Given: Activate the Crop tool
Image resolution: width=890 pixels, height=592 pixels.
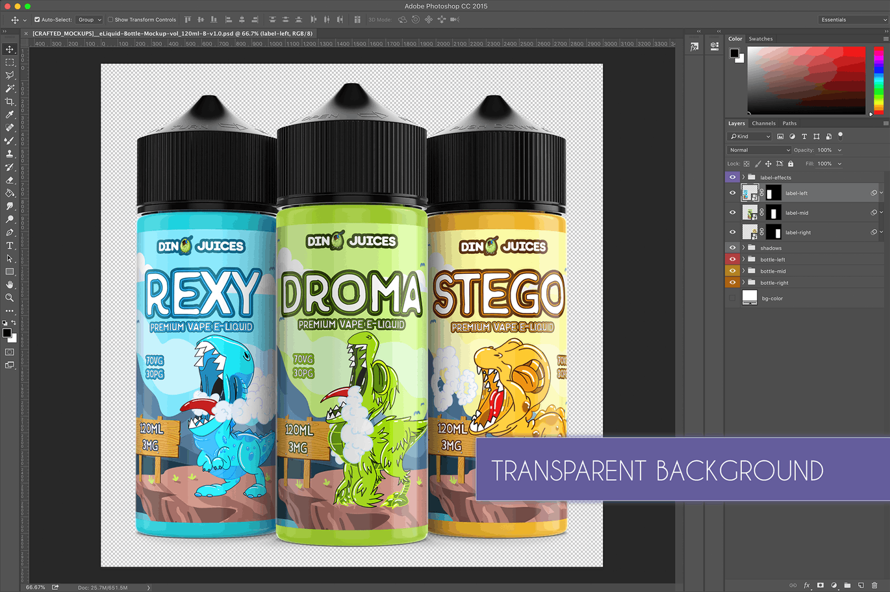Looking at the screenshot, I should [x=9, y=101].
